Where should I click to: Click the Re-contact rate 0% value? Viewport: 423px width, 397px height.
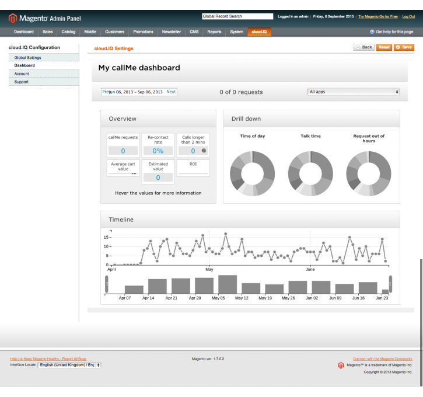pyautogui.click(x=158, y=151)
